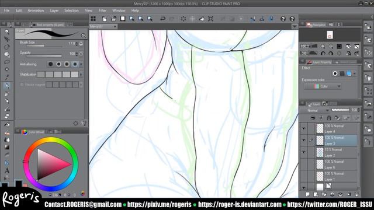This screenshot has width=374, height=210.
Task: Save the canvas with toolbar icon
Action: [x=123, y=19]
